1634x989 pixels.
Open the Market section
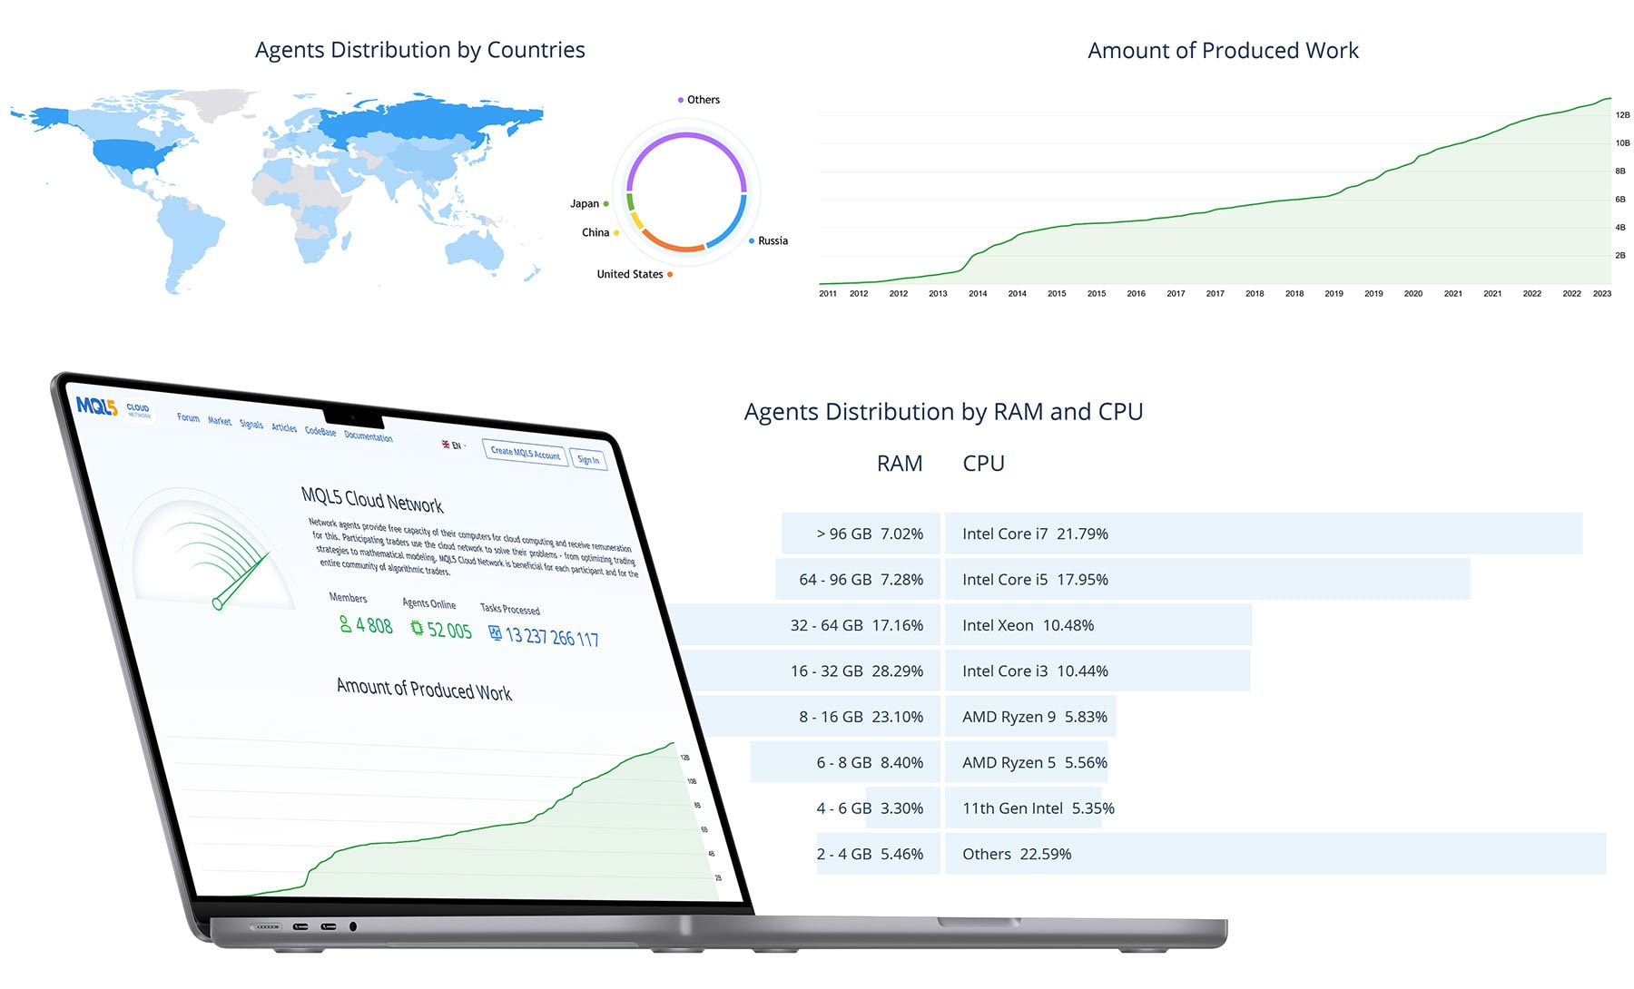pyautogui.click(x=220, y=421)
